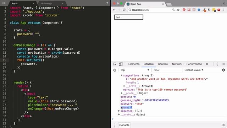Close the App.js editor tab

tap(33, 3)
